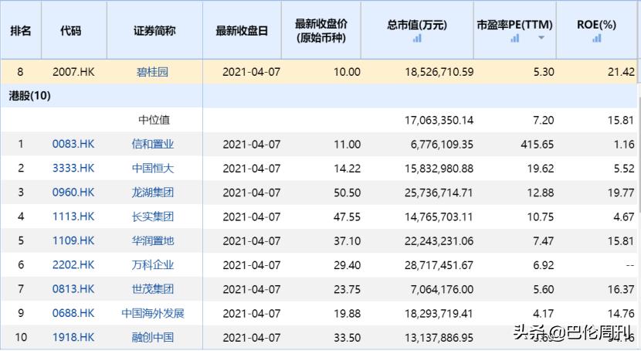This screenshot has height=351, width=641.
Task: Click the 最新收盘价(原始币种) column header
Action: click(321, 31)
